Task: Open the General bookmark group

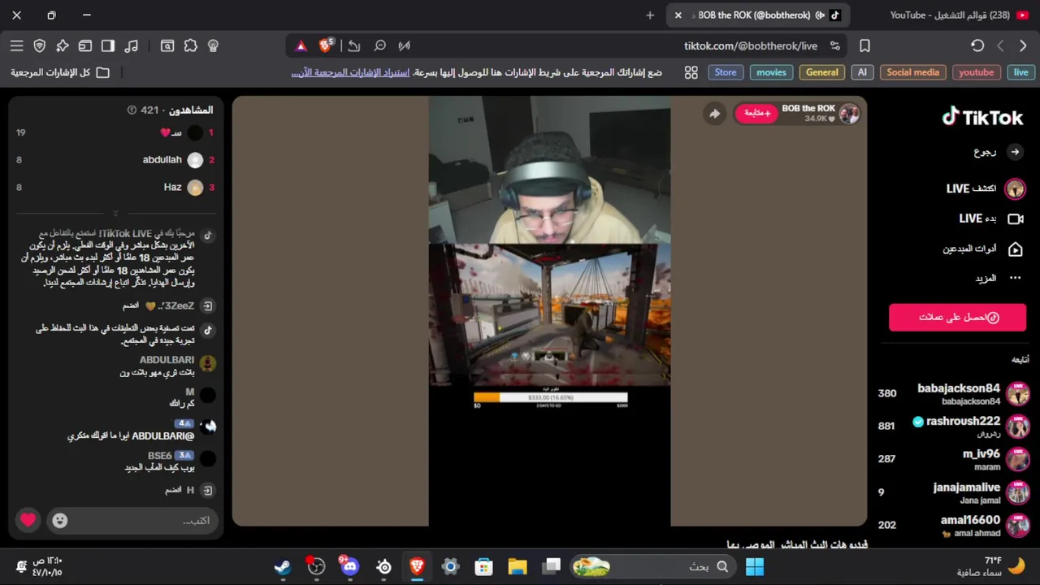Action: [821, 72]
